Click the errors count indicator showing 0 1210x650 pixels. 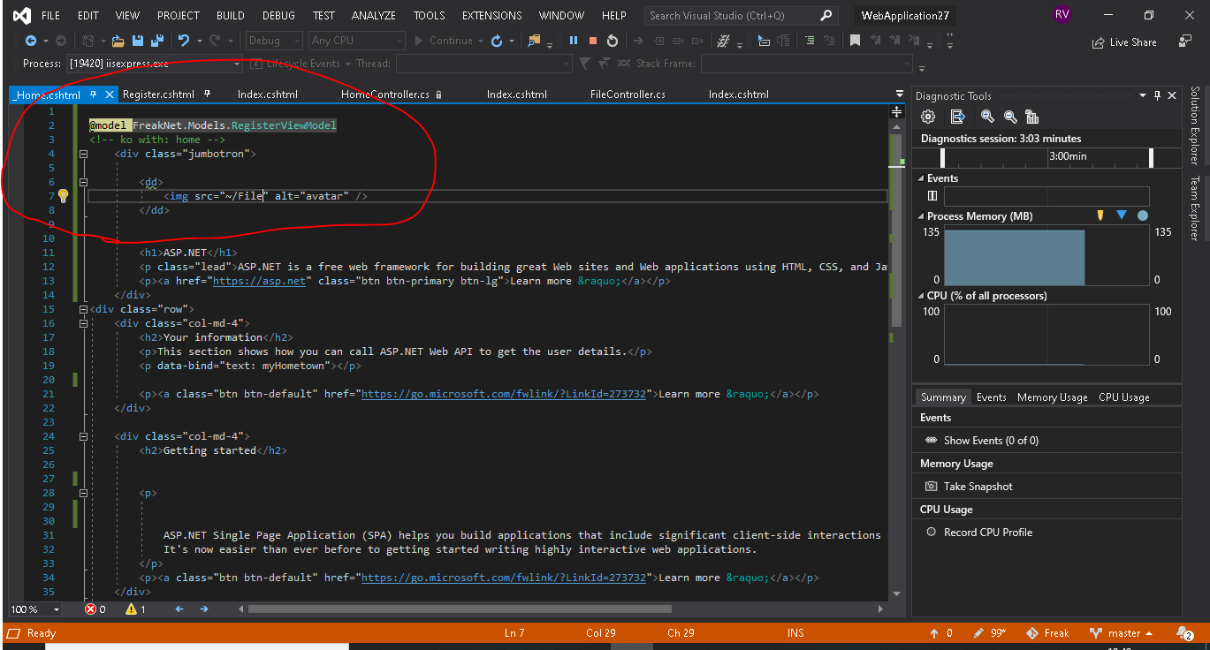[95, 609]
